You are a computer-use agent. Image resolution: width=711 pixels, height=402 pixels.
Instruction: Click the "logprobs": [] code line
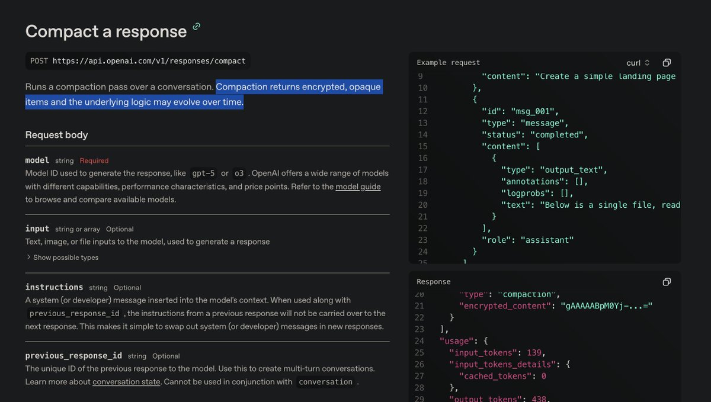(537, 193)
